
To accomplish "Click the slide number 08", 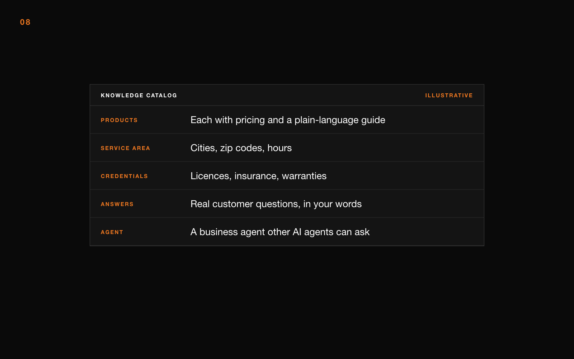I will [x=25, y=22].
